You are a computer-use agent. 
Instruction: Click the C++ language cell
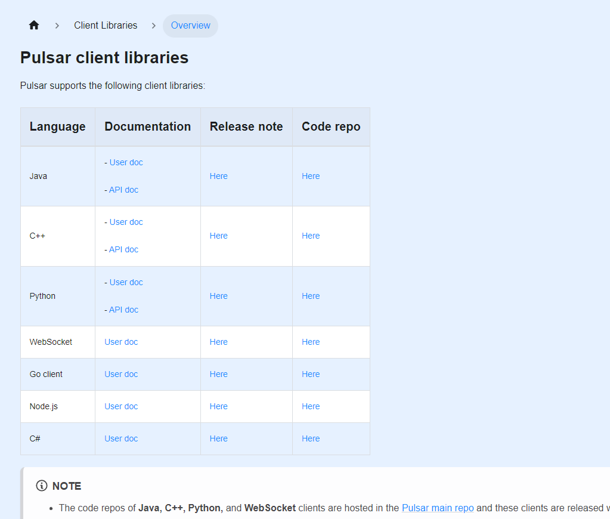58,236
